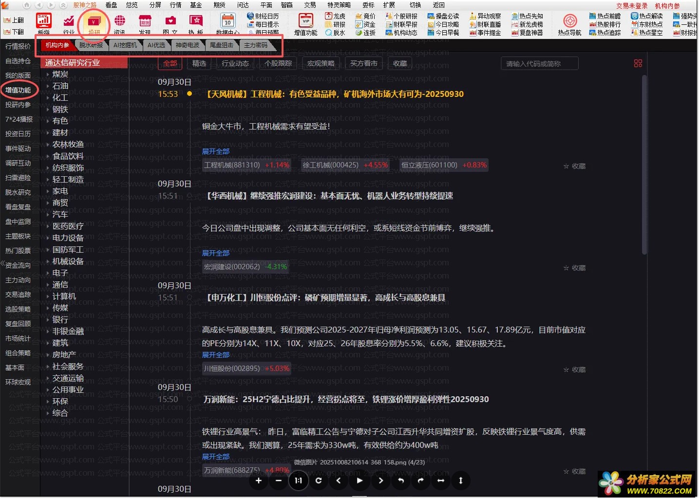
Task: Rotate the image counterclockwise
Action: click(400, 481)
